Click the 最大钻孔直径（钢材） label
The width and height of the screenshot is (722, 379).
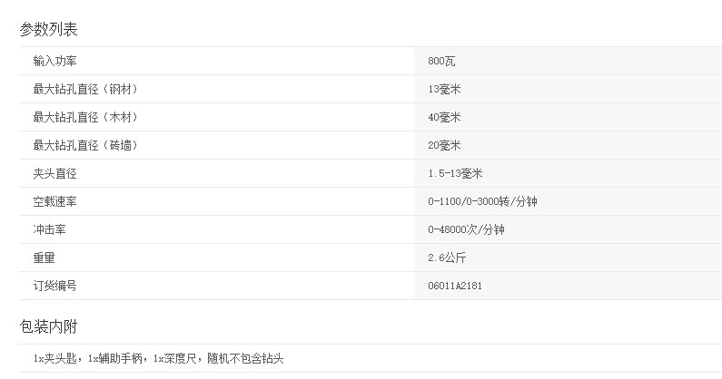pos(85,89)
